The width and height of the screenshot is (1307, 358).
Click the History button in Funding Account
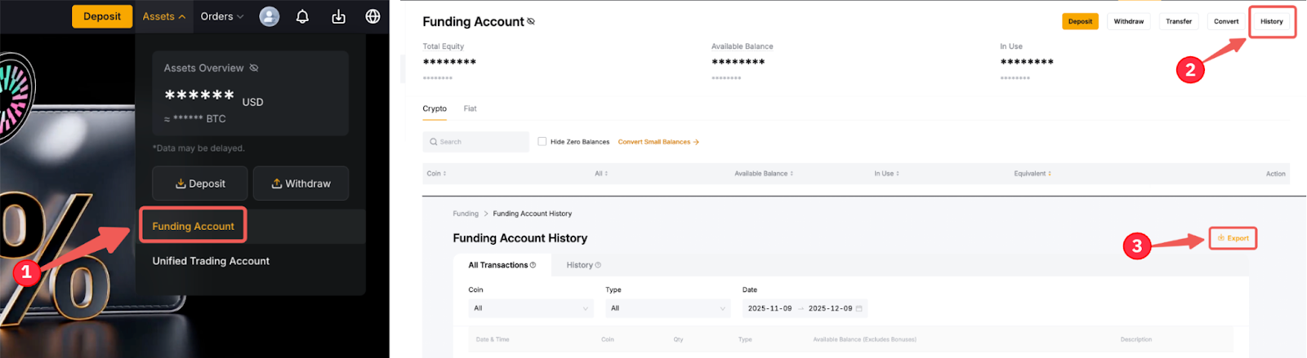pos(1271,21)
